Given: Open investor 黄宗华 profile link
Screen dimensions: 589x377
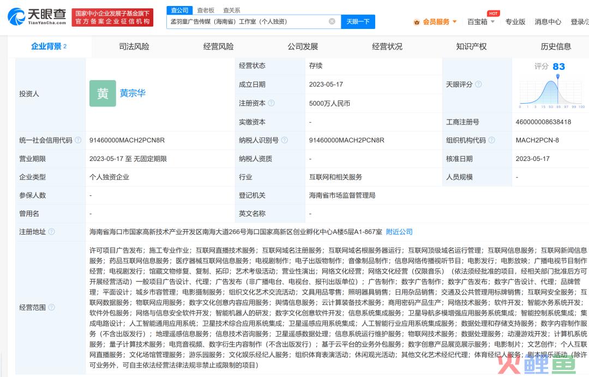Looking at the screenshot, I should point(133,93).
